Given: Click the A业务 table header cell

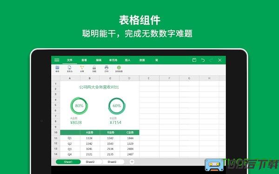Looking at the screenshot, I should [90, 132].
